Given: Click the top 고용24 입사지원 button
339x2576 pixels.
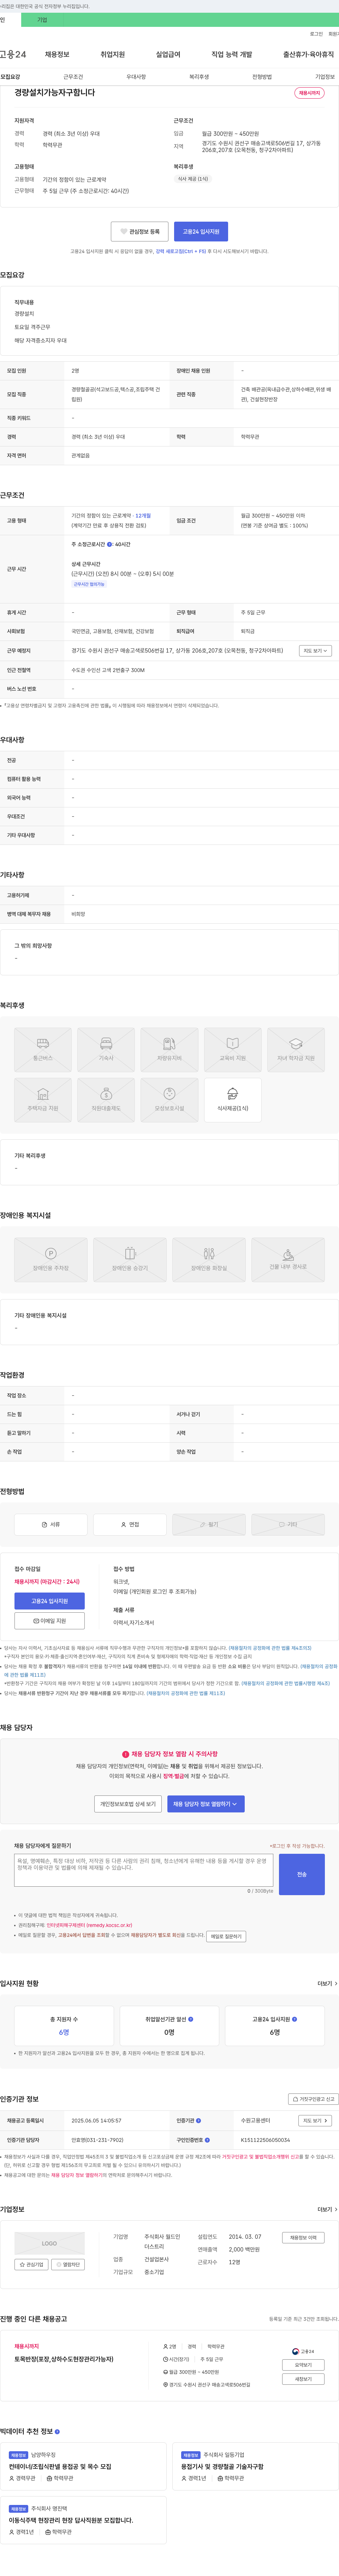Looking at the screenshot, I should [x=201, y=231].
